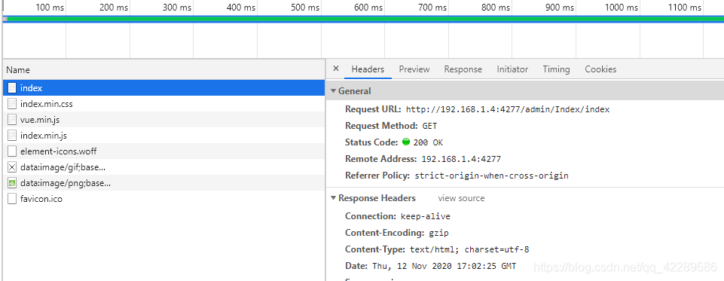Select the data:image/gif;base request
Viewport: 724px width, 281px height.
(x=163, y=167)
